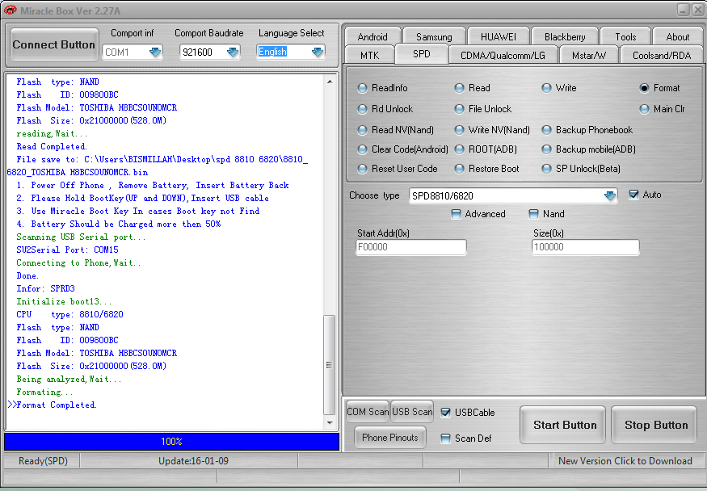Click the log scrollbar up arrow
Screen dimensions: 707x491
[330, 82]
